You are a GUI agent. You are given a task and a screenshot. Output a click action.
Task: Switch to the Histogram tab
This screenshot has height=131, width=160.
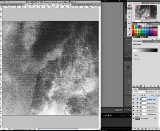point(145,3)
